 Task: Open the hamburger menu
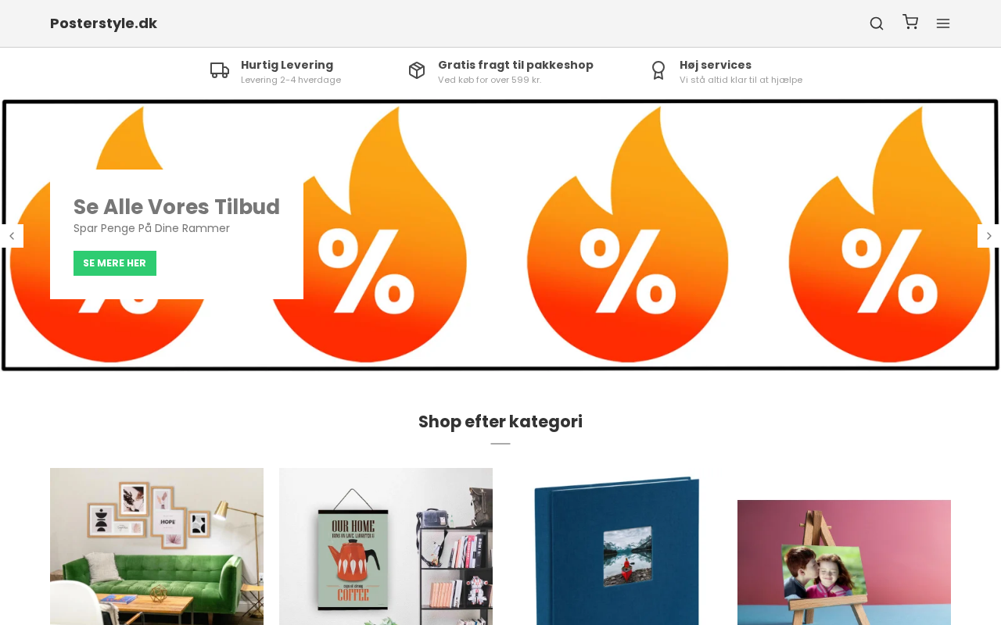point(943,23)
